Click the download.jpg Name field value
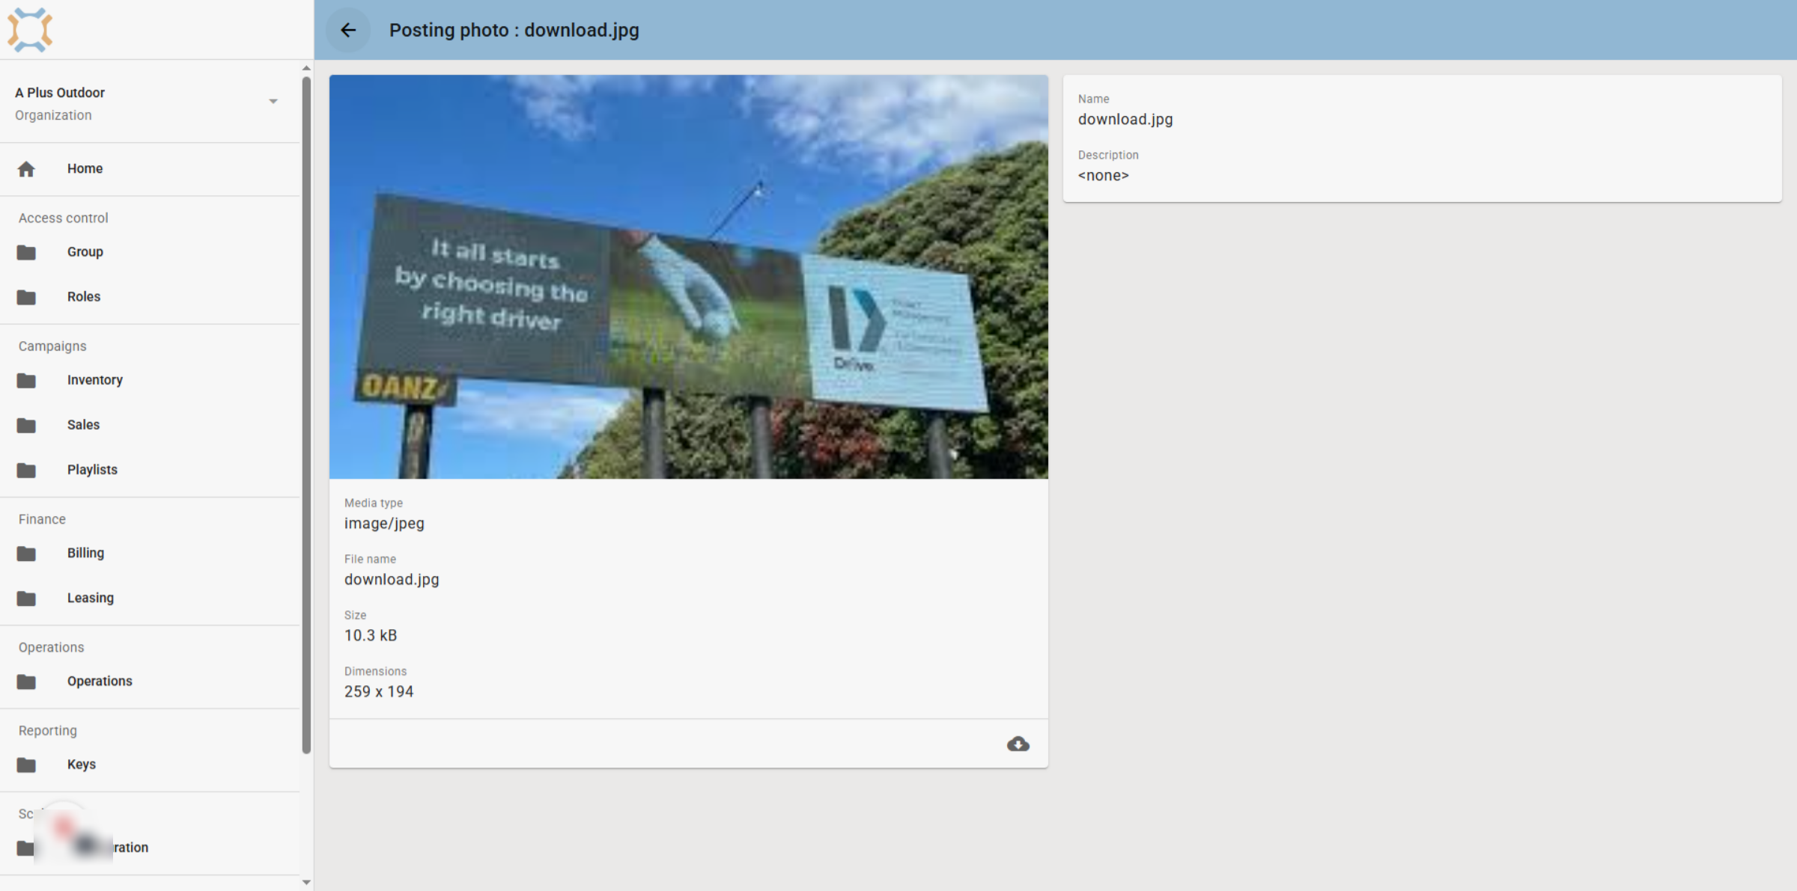Screen dimensions: 1797x891 click(x=1125, y=120)
